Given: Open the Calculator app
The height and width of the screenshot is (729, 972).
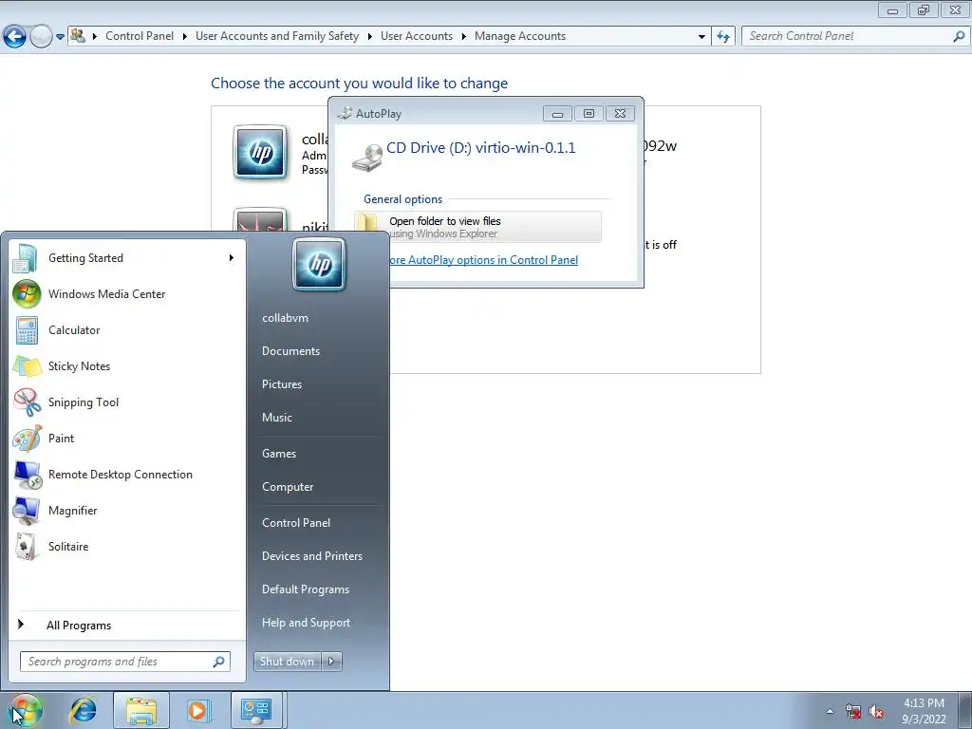Looking at the screenshot, I should pos(127,329).
